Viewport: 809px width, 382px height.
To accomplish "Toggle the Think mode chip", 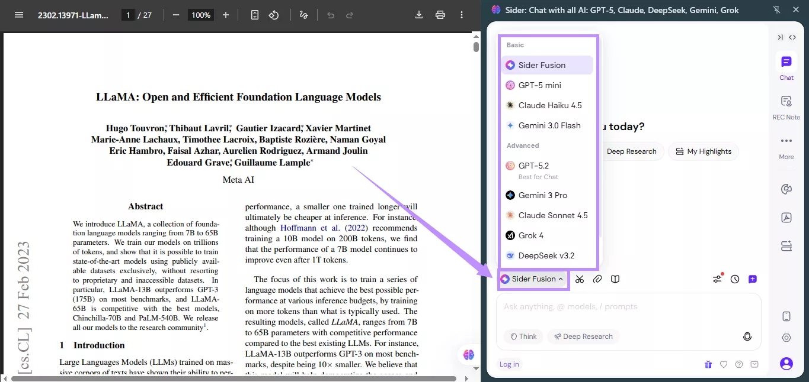I will pos(523,336).
